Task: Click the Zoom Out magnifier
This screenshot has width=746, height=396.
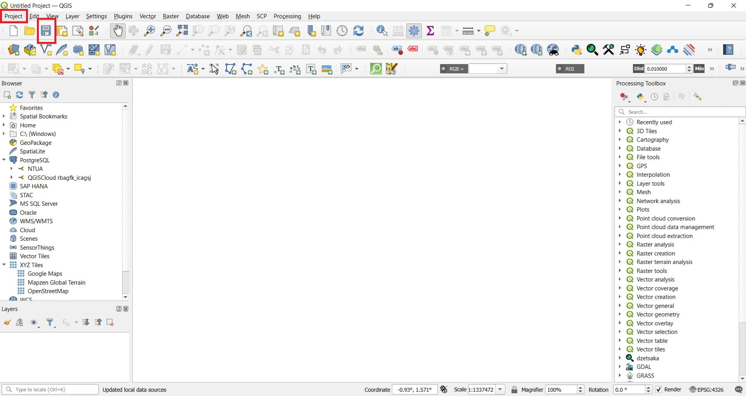Action: pyautogui.click(x=166, y=31)
